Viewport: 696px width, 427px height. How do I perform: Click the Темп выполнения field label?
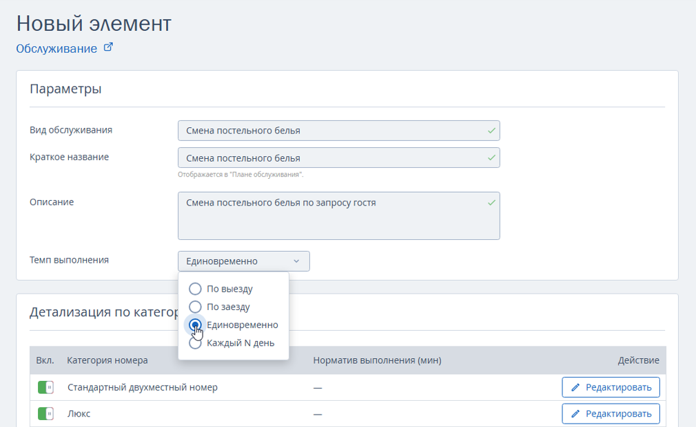[x=69, y=260]
